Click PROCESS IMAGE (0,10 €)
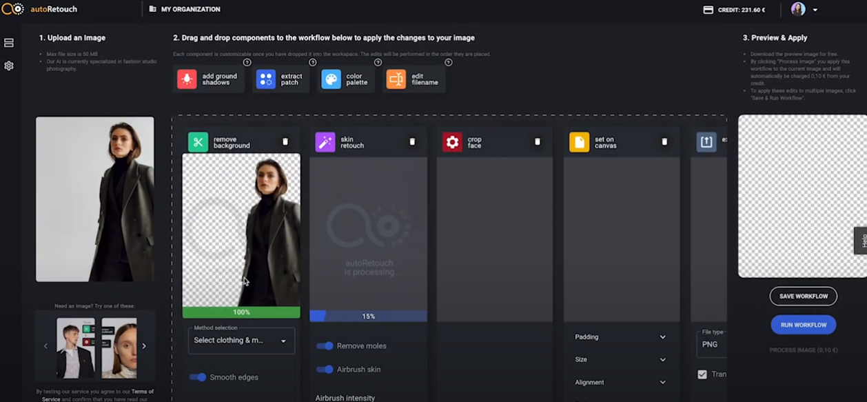The height and width of the screenshot is (402, 867). pyautogui.click(x=804, y=350)
